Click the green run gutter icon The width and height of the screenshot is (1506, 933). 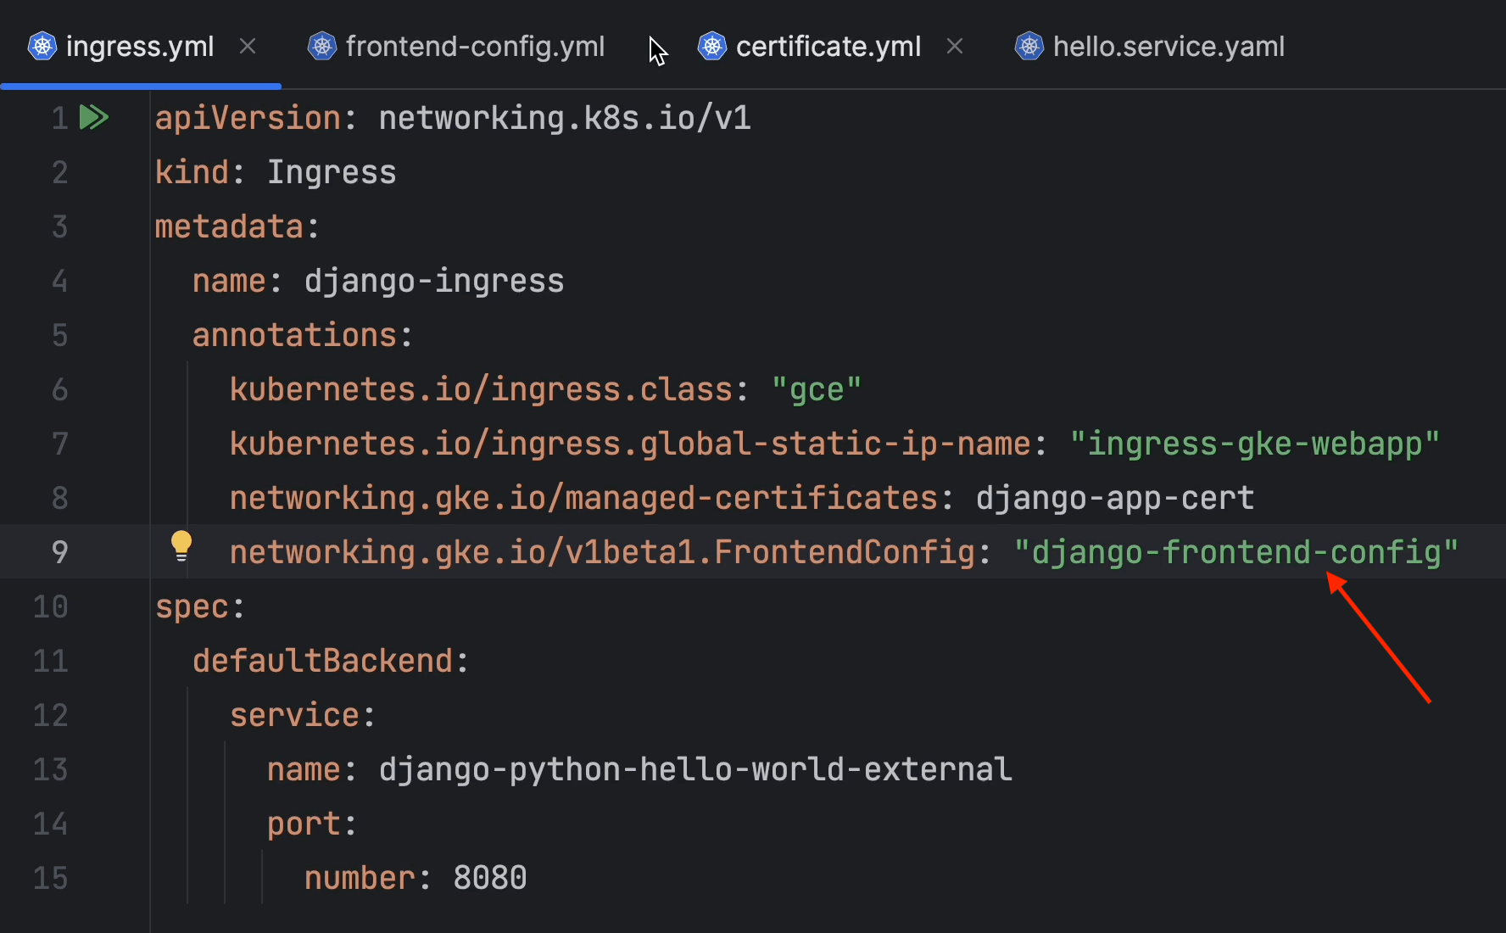(x=93, y=117)
